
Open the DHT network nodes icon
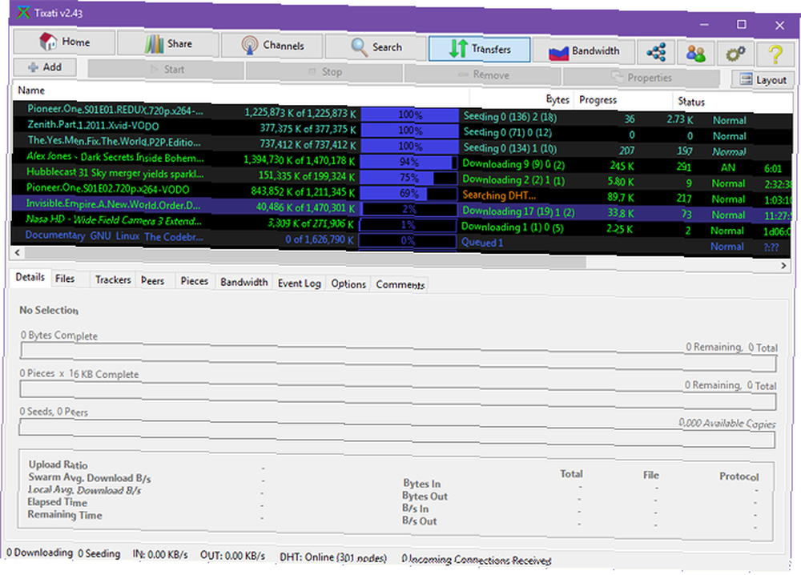656,52
